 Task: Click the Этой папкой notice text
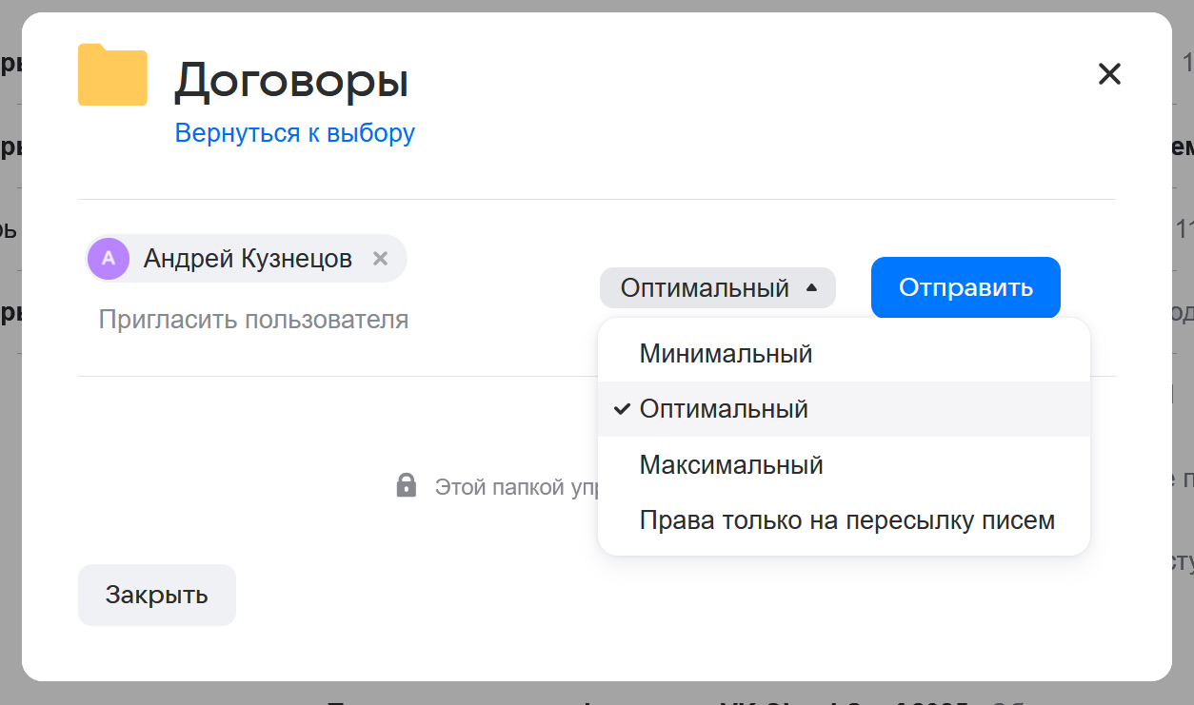tap(514, 487)
